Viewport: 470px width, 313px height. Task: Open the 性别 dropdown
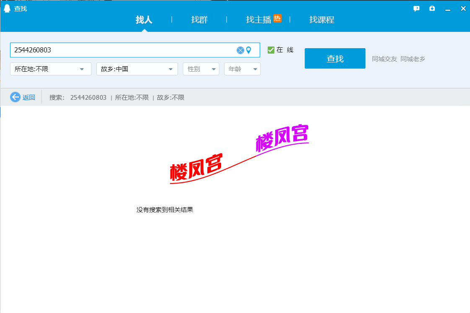coord(201,69)
